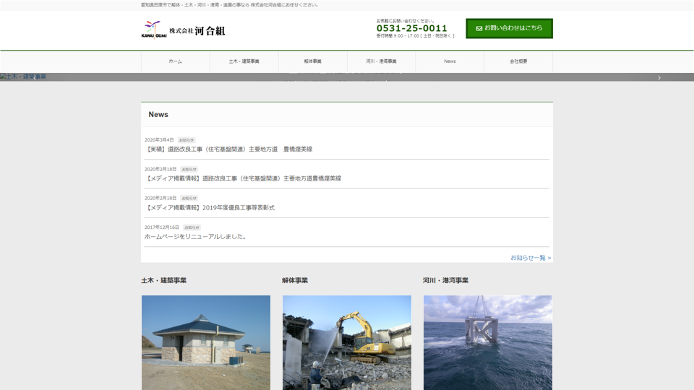Open the ホーム menu item
Image resolution: width=694 pixels, height=390 pixels.
[x=175, y=61]
